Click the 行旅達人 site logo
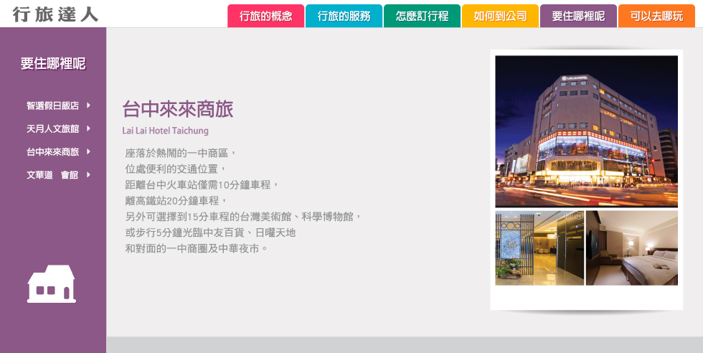703x353 pixels. pyautogui.click(x=55, y=14)
